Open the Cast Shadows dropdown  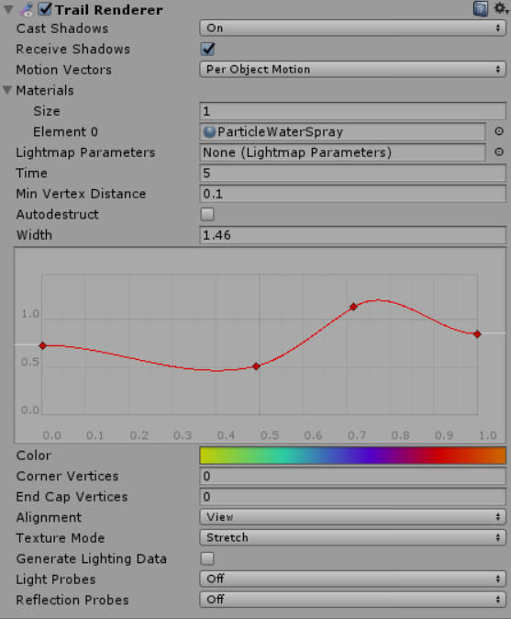tap(352, 28)
